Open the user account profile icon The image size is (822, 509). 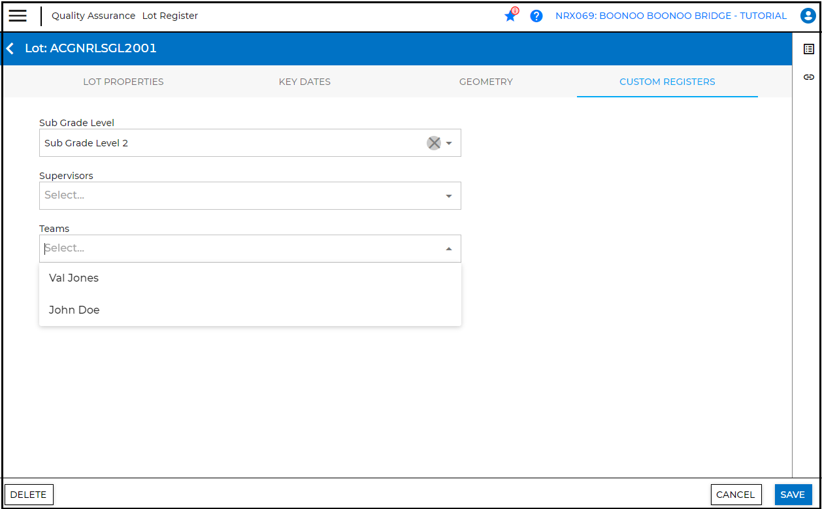coord(808,16)
